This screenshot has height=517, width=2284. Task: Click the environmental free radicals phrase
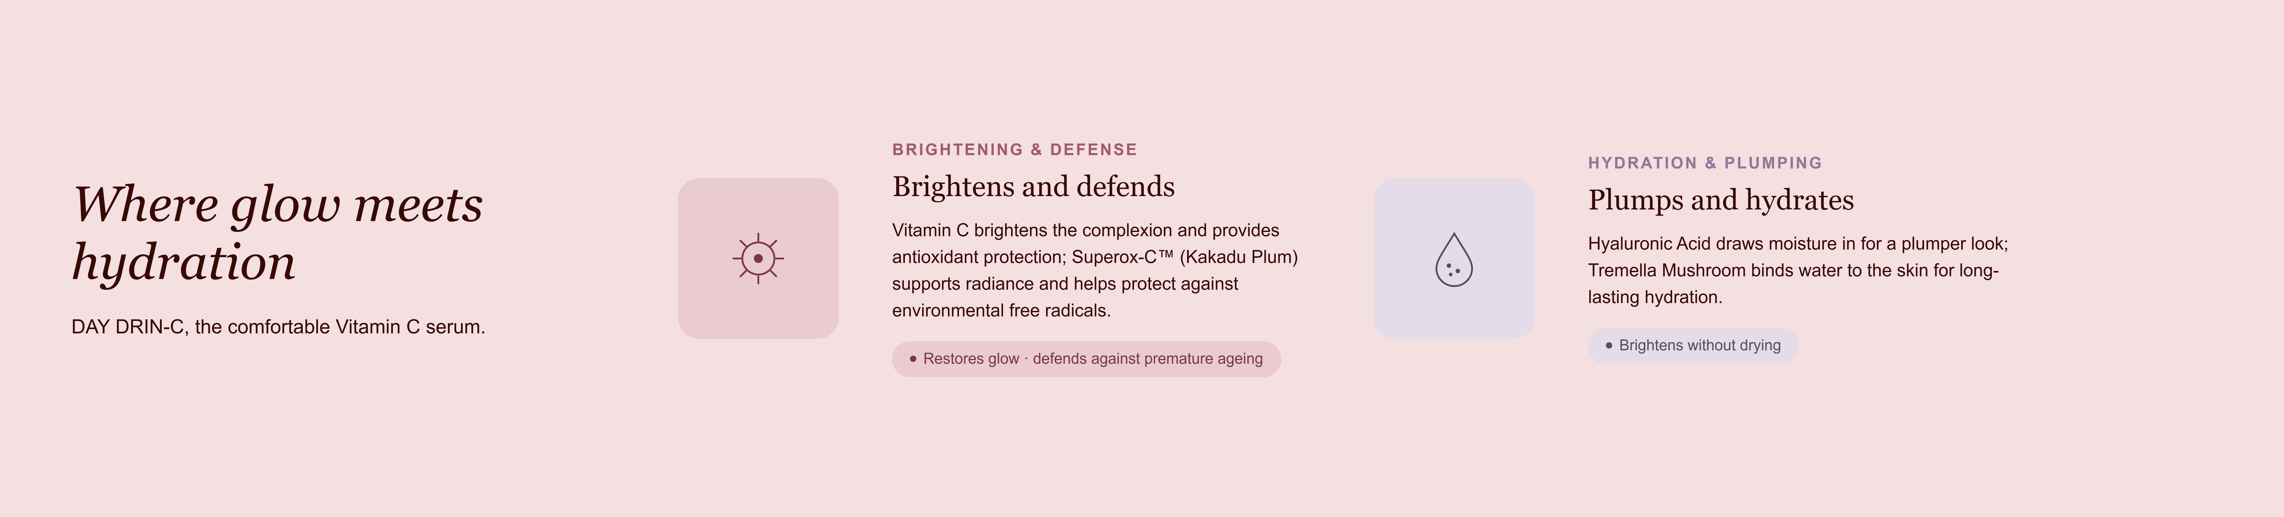click(1001, 311)
